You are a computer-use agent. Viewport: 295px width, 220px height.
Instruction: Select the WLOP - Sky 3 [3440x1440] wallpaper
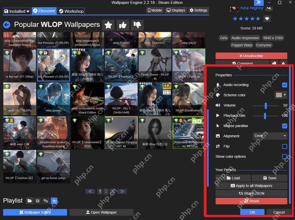[121, 99]
